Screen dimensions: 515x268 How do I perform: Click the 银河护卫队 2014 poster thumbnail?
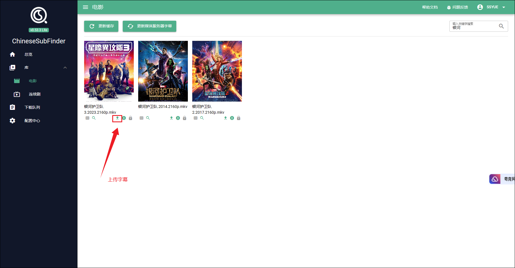coord(163,71)
